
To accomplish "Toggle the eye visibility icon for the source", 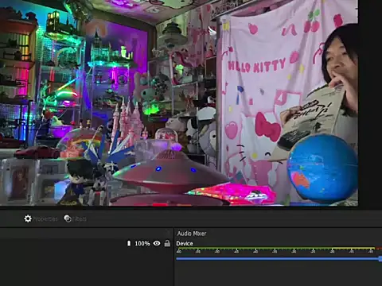I will click(x=157, y=243).
